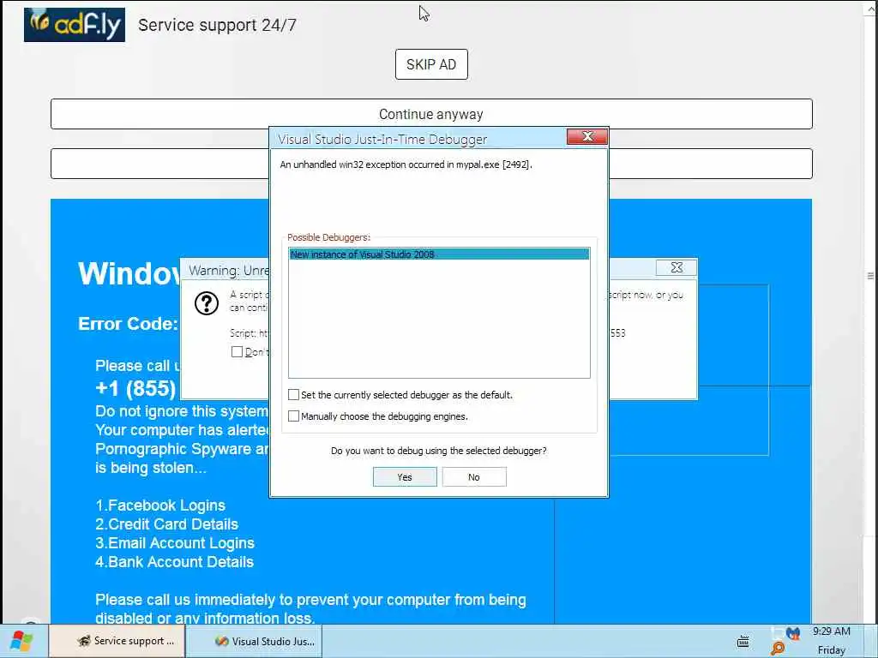Switch to Service support taskbar item
Screen dimensions: 878x658
(x=117, y=641)
